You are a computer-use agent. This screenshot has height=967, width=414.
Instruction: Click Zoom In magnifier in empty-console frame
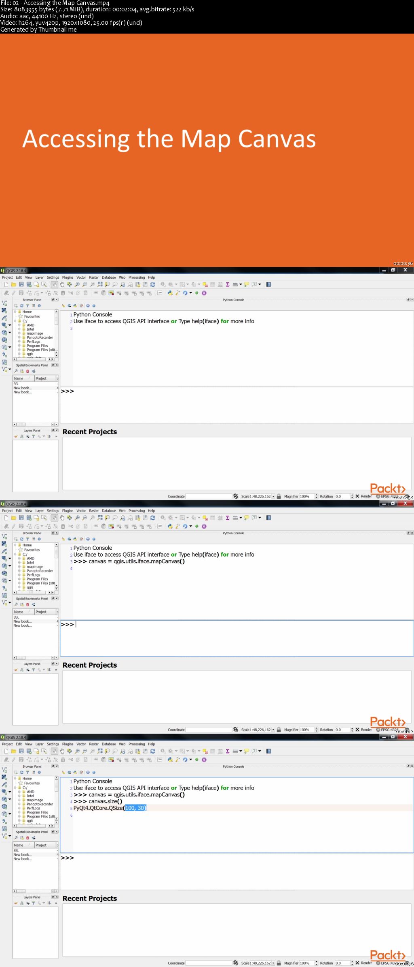(x=77, y=284)
